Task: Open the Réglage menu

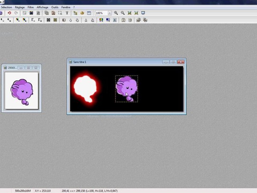Action: coord(20,7)
